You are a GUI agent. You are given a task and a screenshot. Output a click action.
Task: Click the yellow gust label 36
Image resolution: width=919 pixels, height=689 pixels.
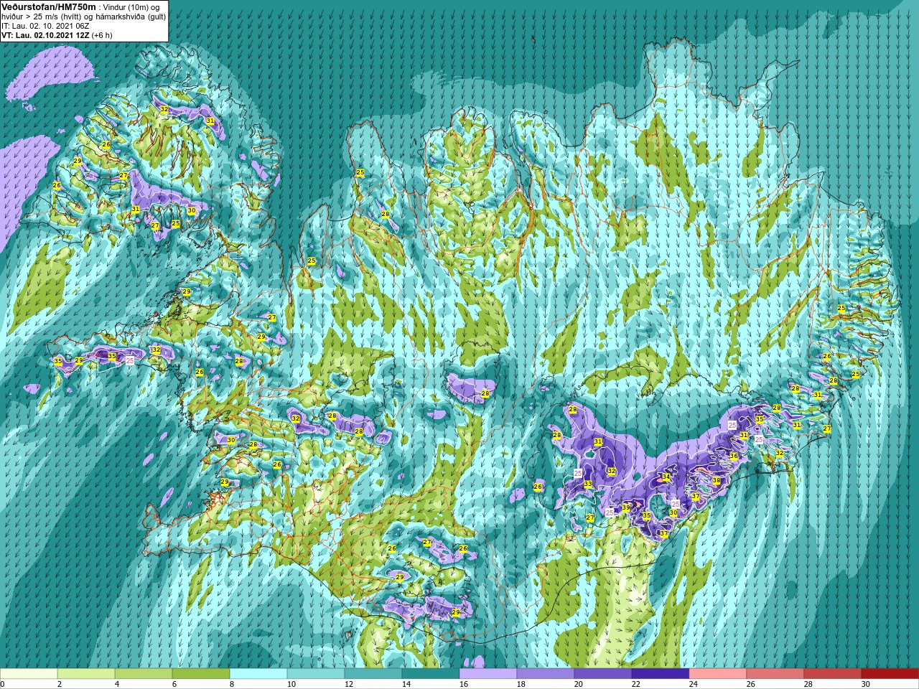[x=734, y=456]
